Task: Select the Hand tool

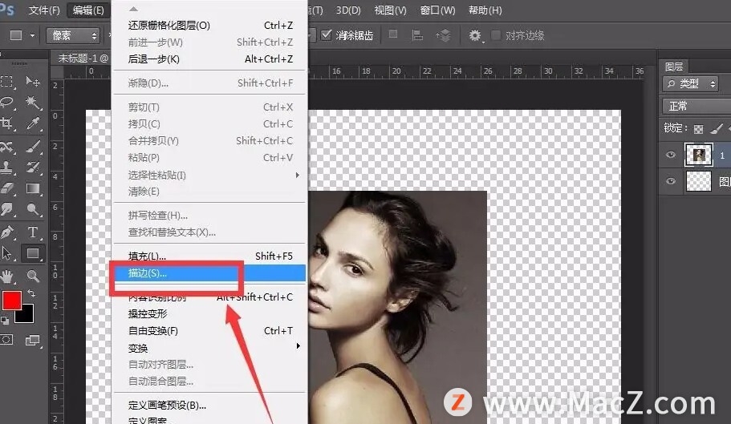Action: click(x=6, y=276)
